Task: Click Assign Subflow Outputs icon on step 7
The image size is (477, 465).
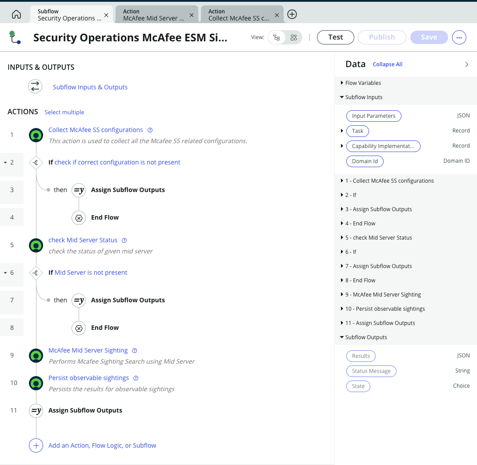Action: [79, 301]
